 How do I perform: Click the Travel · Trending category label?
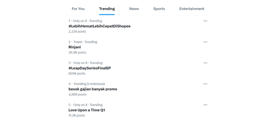[x=85, y=42]
